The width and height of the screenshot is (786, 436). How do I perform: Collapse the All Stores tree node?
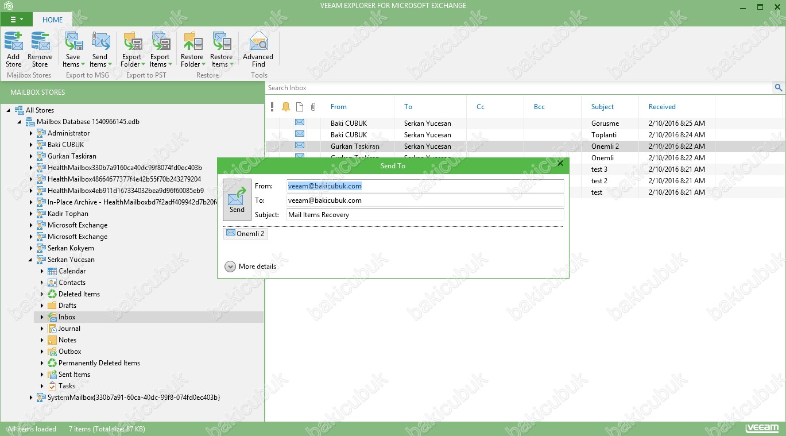pos(9,110)
